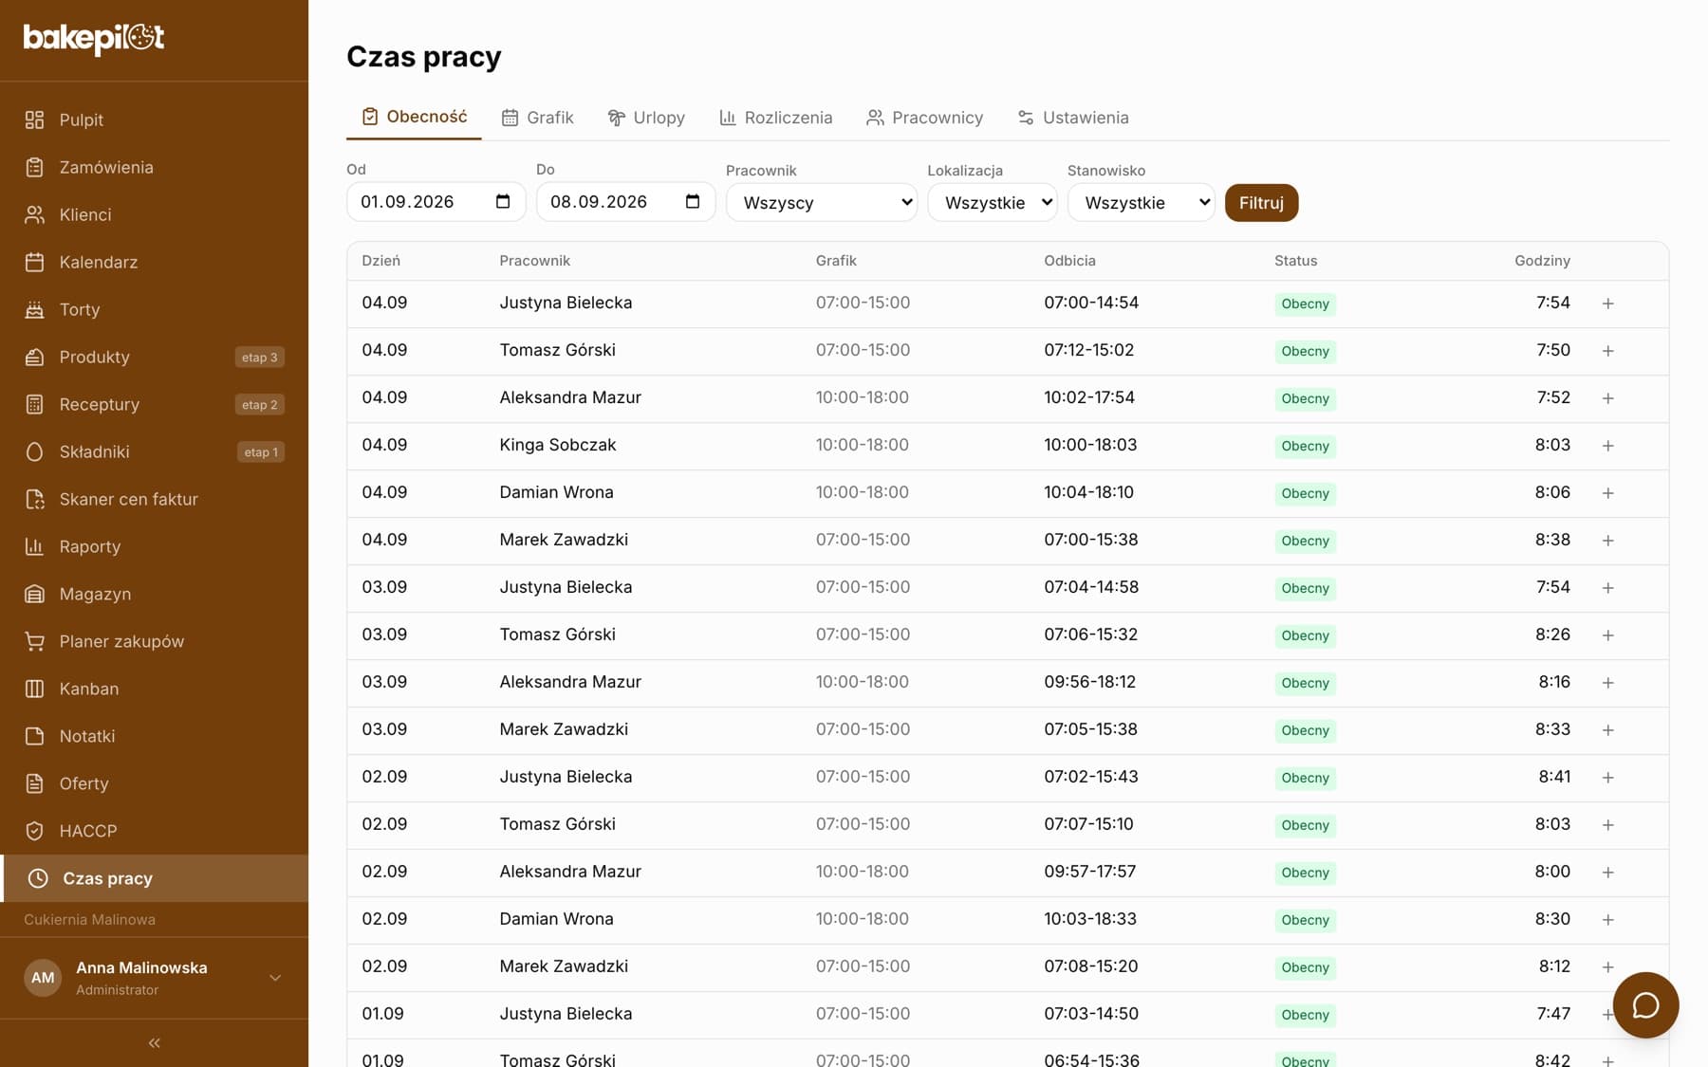
Task: Click Obecny status for Damian Wrona 04.09
Action: click(x=1305, y=493)
